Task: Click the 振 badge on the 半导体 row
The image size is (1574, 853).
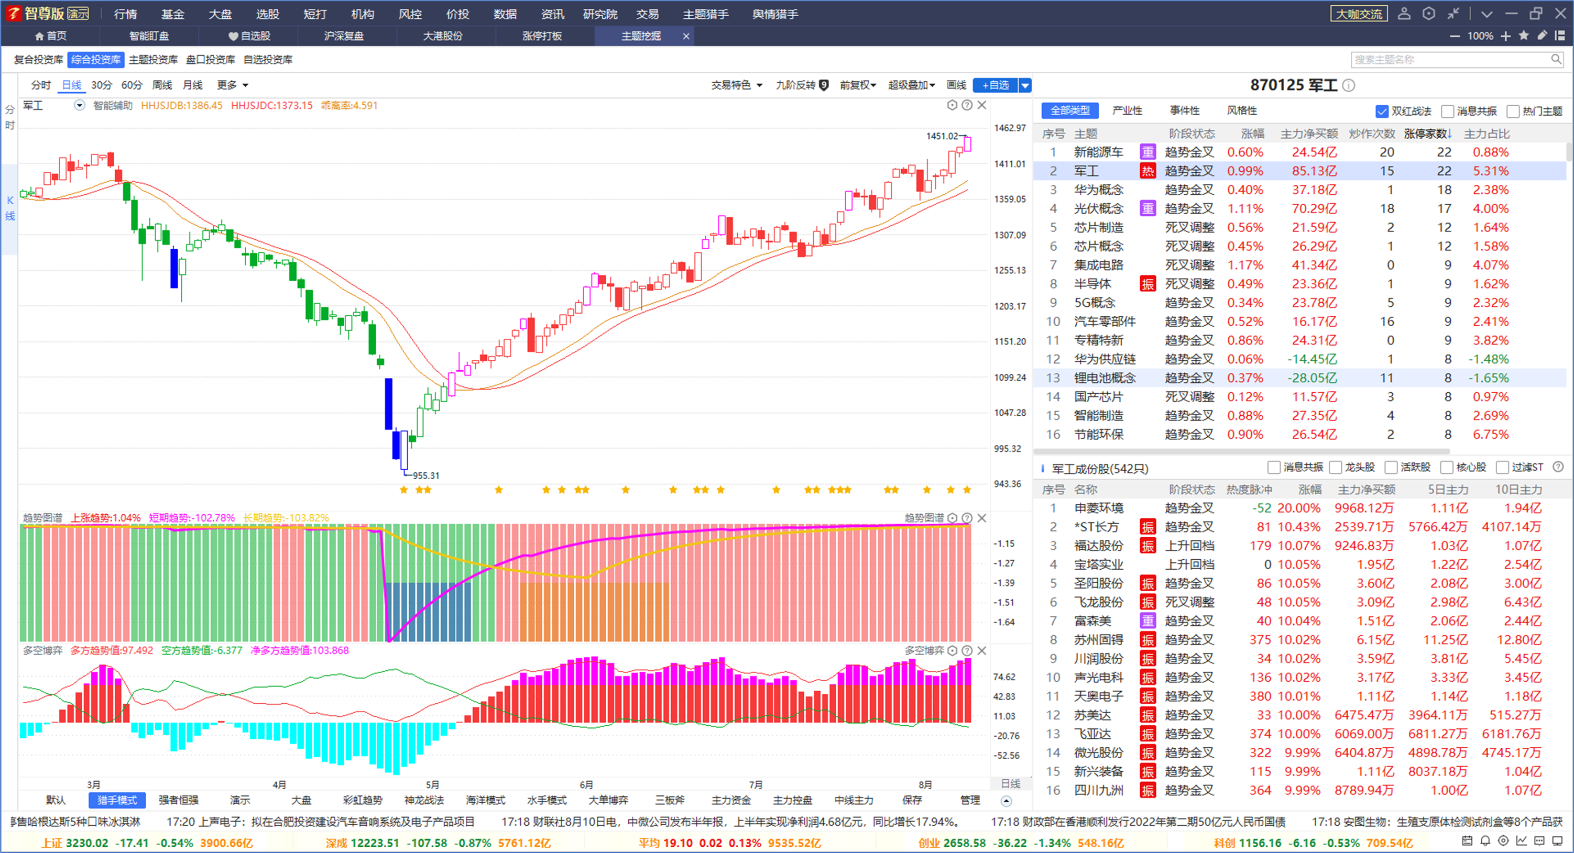Action: pos(1147,284)
